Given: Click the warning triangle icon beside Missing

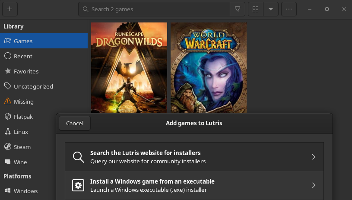Looking at the screenshot, I should tap(8, 101).
